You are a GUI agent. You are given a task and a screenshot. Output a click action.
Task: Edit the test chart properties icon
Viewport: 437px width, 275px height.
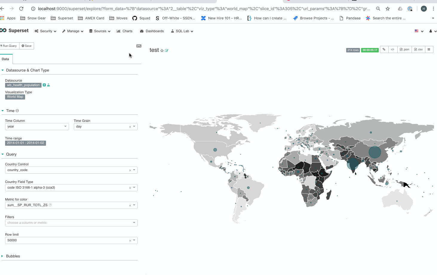point(167,51)
